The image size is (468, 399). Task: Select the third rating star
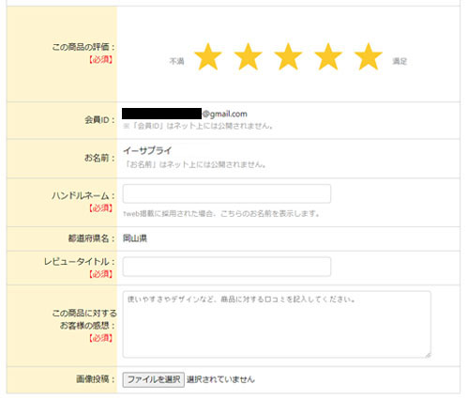pyautogui.click(x=288, y=56)
